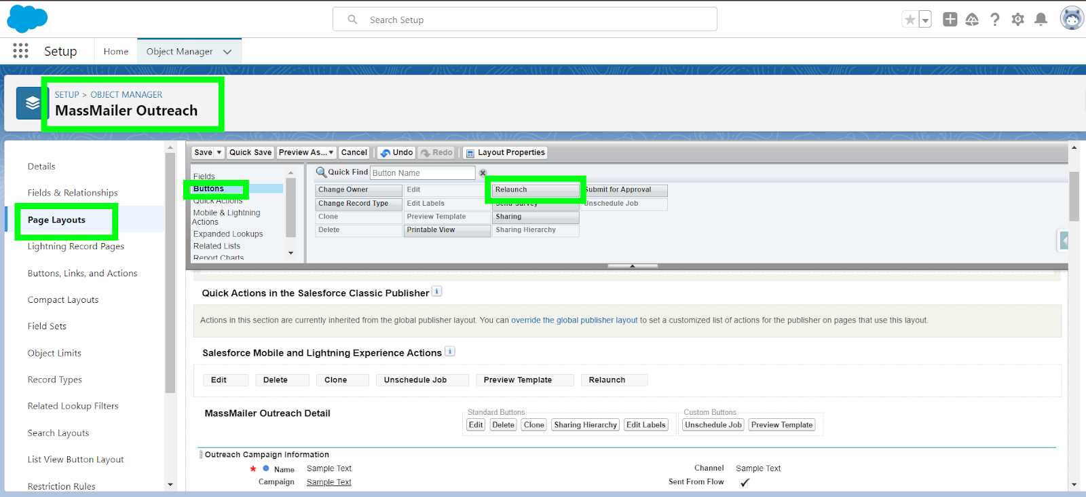Open Fields & Relationships in the sidebar
This screenshot has height=497, width=1086.
pos(73,193)
